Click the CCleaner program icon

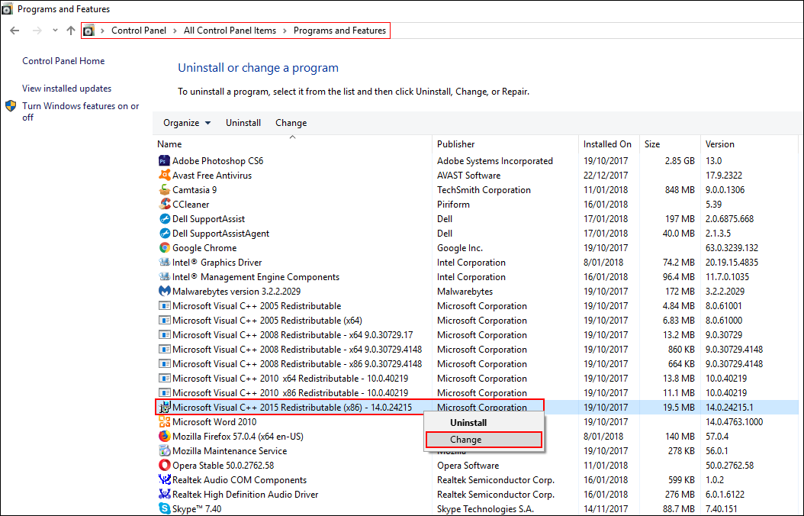164,204
